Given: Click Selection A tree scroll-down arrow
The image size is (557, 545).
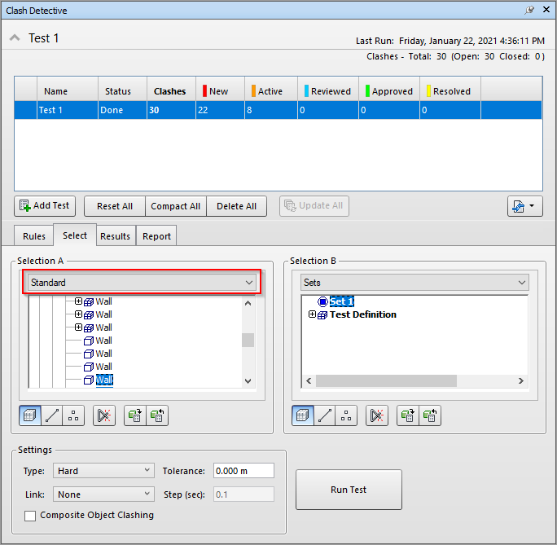Looking at the screenshot, I should (248, 381).
